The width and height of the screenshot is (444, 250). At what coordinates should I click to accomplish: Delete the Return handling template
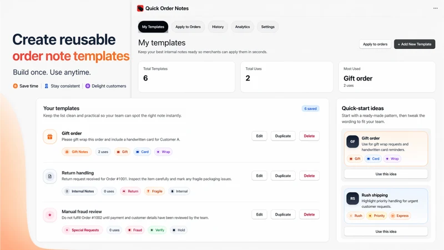pyautogui.click(x=309, y=176)
